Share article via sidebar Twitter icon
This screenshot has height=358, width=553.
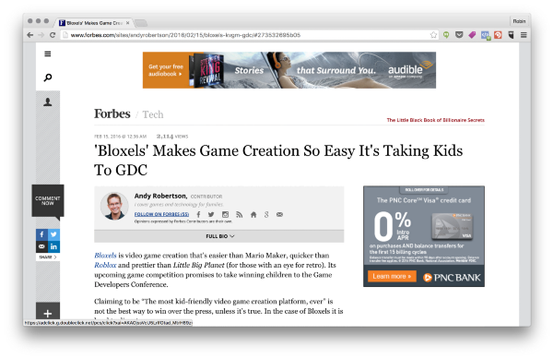click(53, 234)
